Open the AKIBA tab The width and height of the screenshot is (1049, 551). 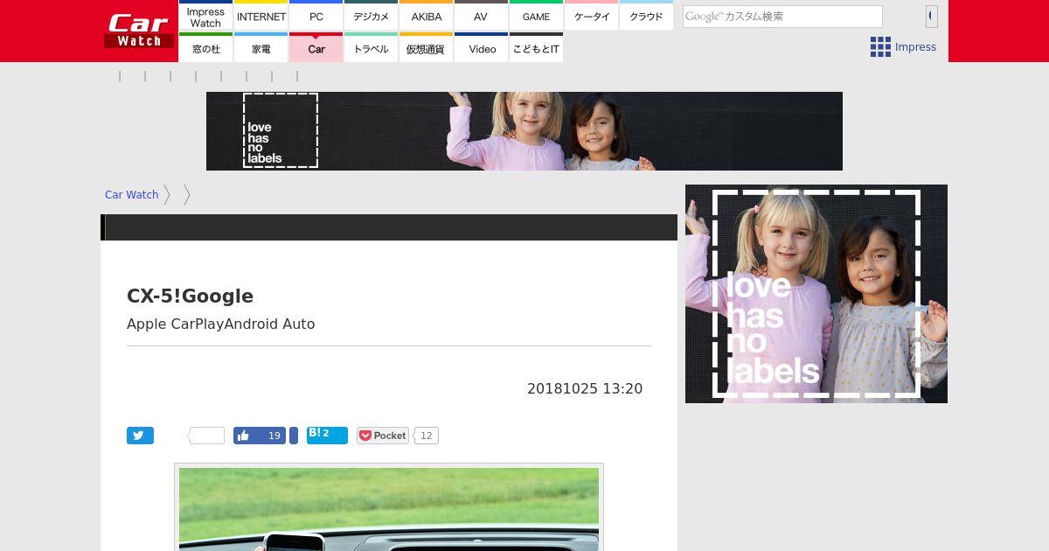coord(426,16)
